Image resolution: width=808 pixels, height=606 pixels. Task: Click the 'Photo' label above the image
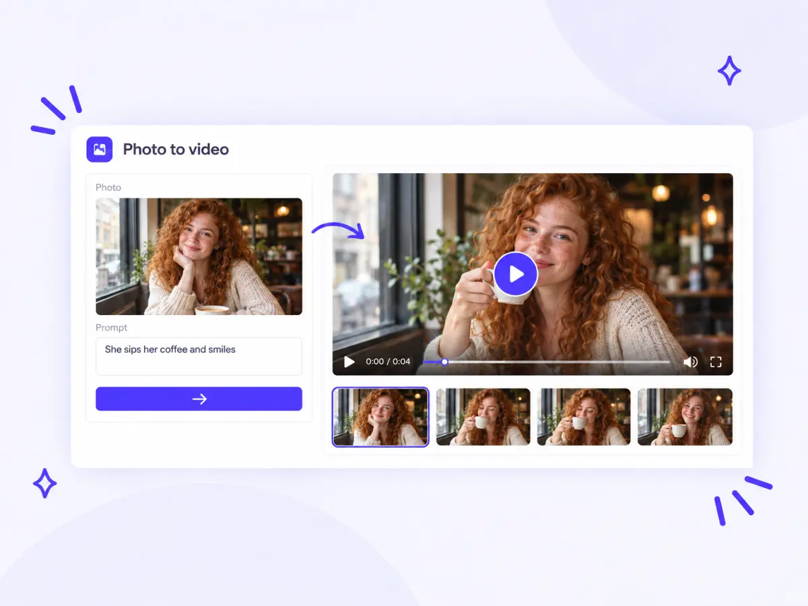pyautogui.click(x=108, y=187)
